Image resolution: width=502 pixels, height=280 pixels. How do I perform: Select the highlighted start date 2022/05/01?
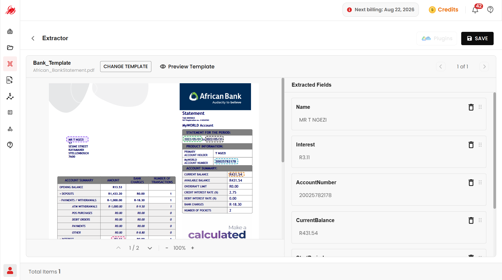pyautogui.click(x=192, y=139)
